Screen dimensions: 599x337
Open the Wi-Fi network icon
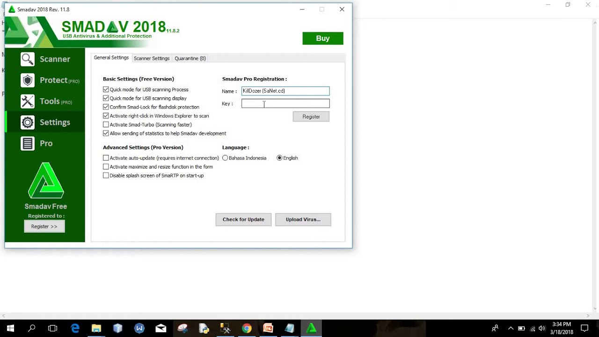tap(532, 329)
